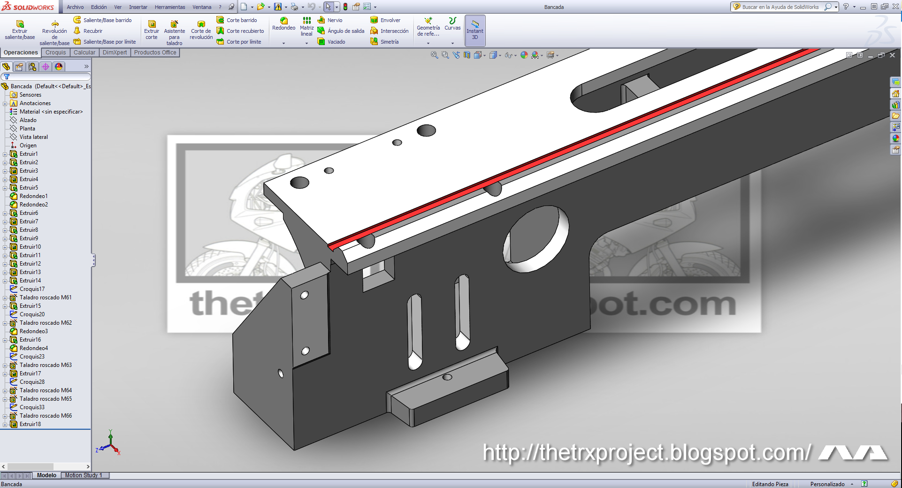Open the Archivo menu

pos(75,7)
